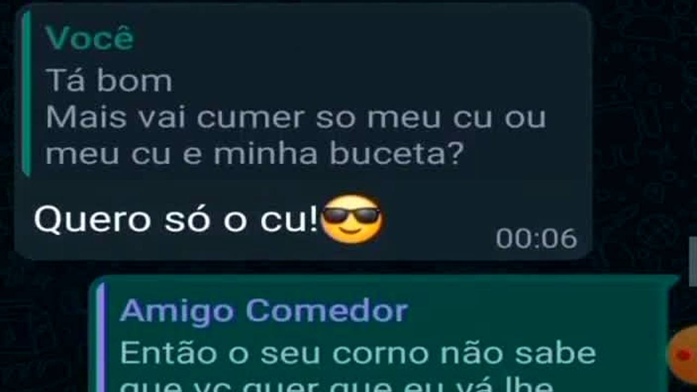The width and height of the screenshot is (697, 392).
Task: Select the purple quote bar beside Amigo Comedor
Action: pyautogui.click(x=100, y=338)
